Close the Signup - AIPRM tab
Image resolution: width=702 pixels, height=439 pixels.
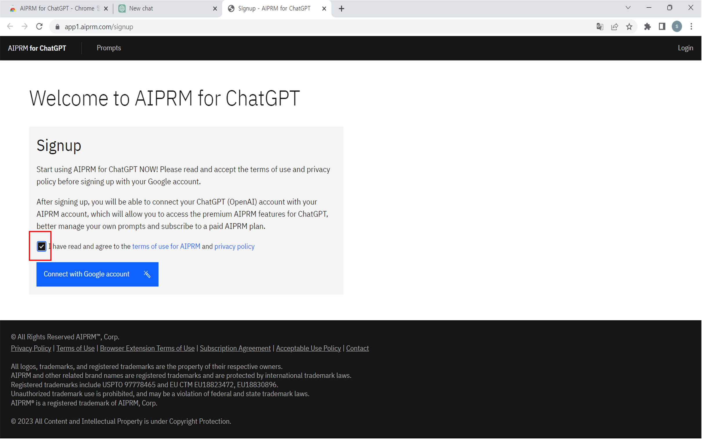[x=324, y=9]
